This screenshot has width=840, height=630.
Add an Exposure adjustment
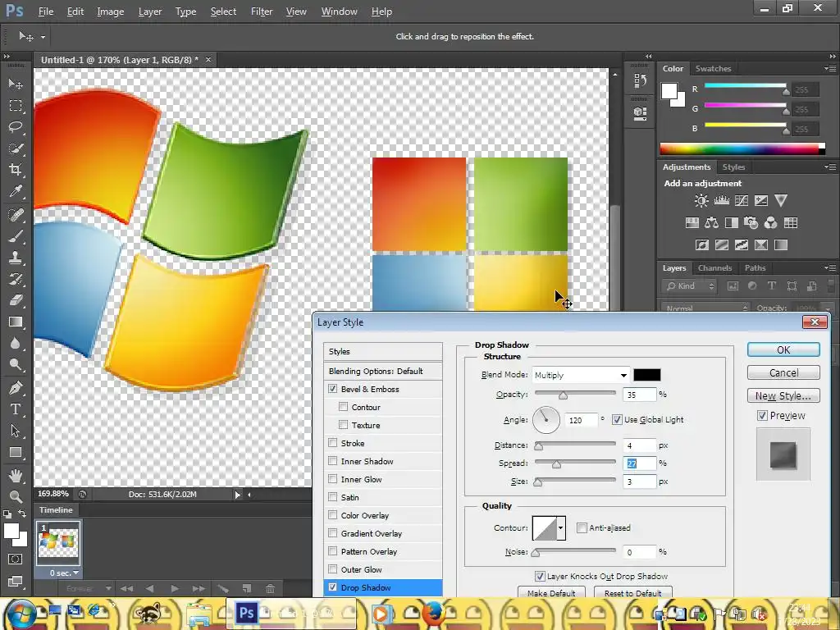pyautogui.click(x=761, y=201)
